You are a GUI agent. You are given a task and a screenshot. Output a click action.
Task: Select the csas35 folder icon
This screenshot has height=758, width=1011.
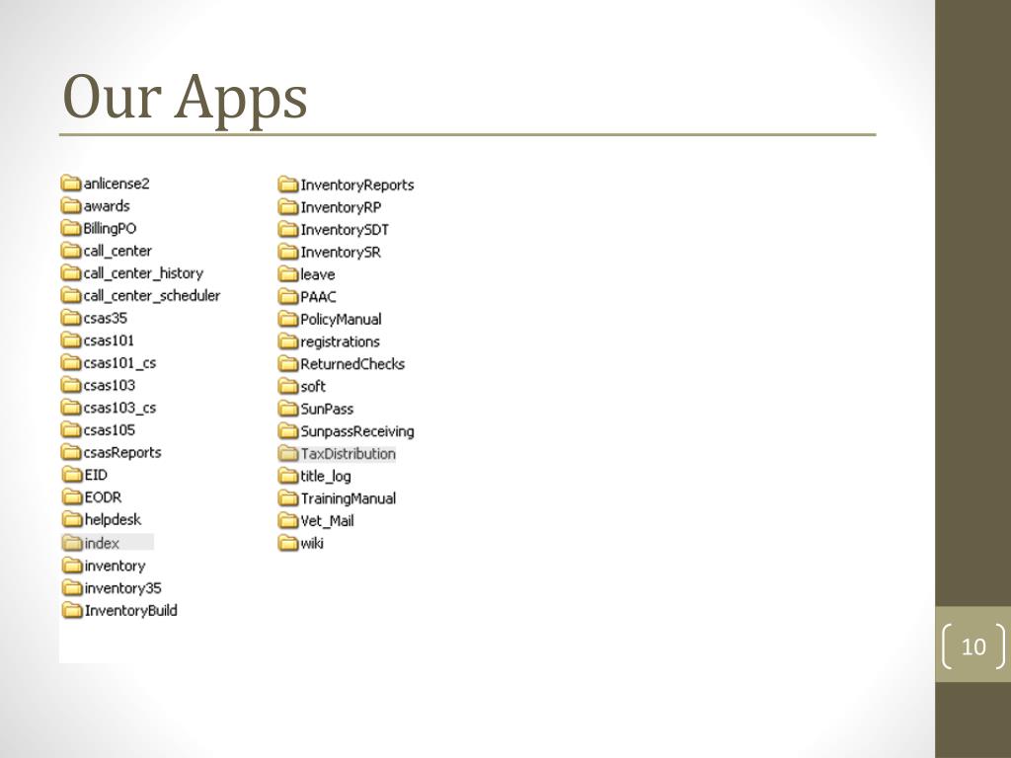click(x=71, y=318)
